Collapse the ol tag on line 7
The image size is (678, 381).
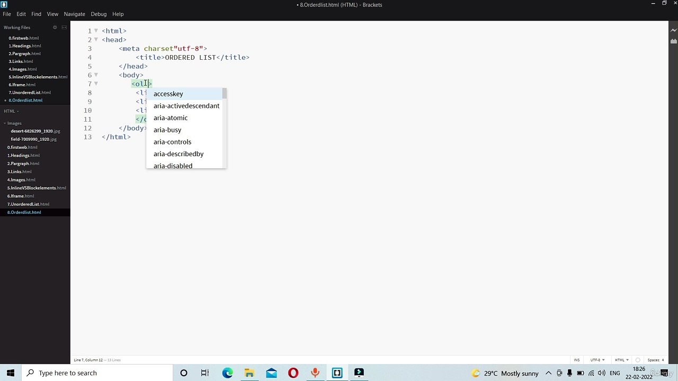point(96,84)
